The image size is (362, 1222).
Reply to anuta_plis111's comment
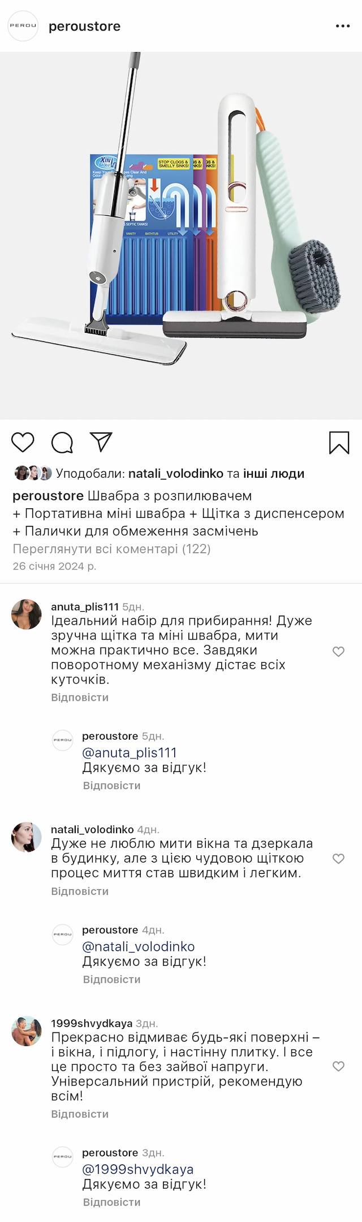tap(80, 697)
